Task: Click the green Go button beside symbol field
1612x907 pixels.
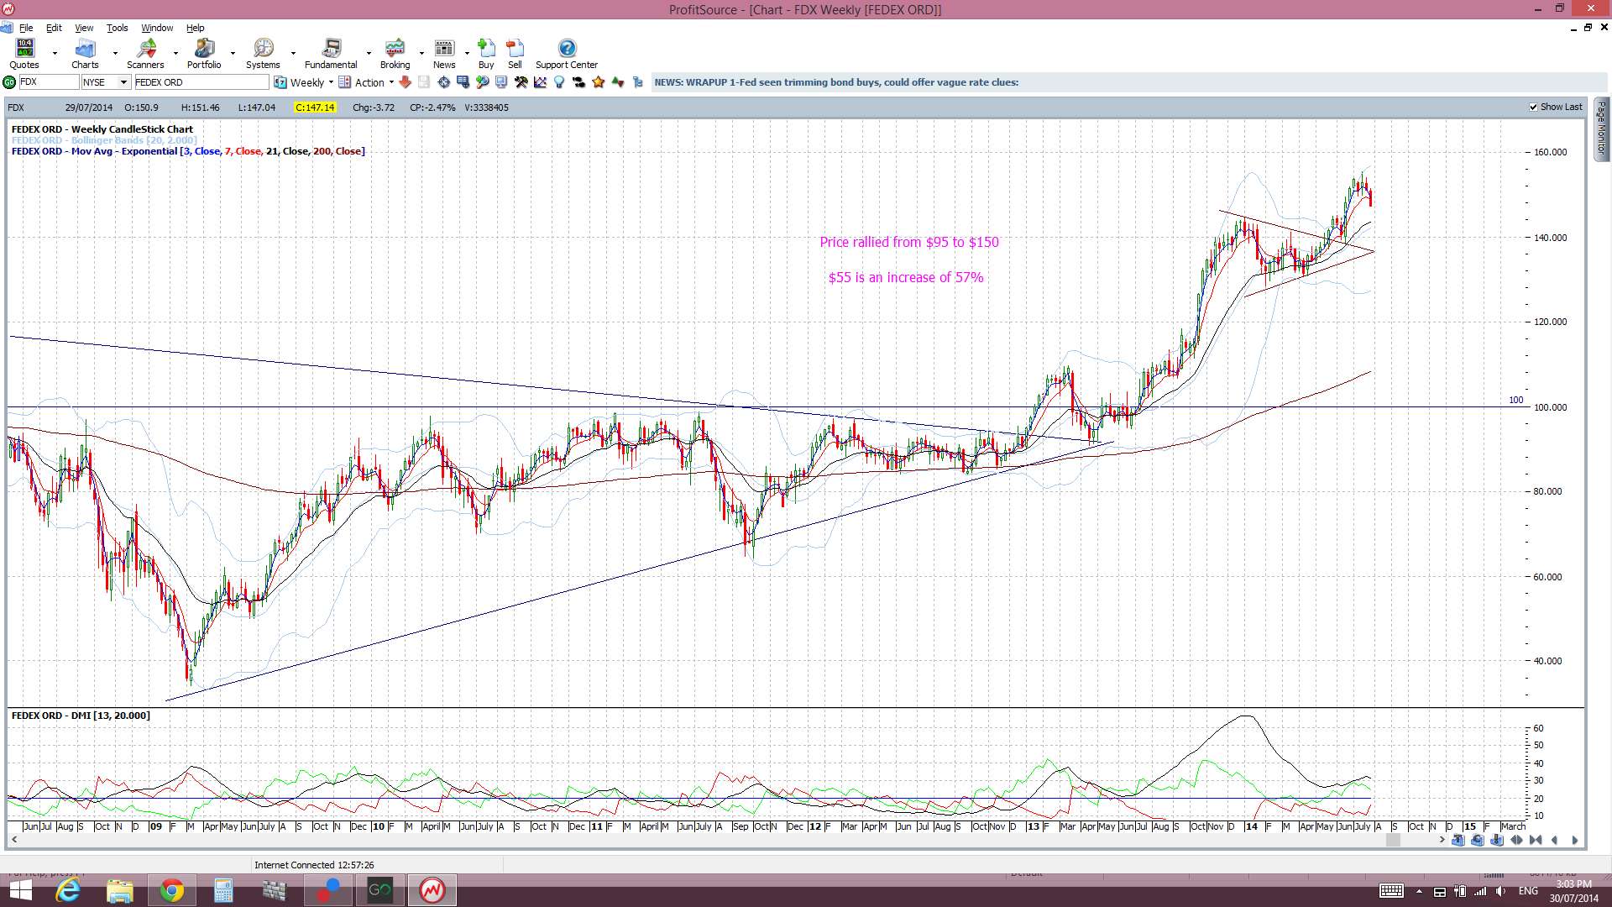Action: coord(9,82)
